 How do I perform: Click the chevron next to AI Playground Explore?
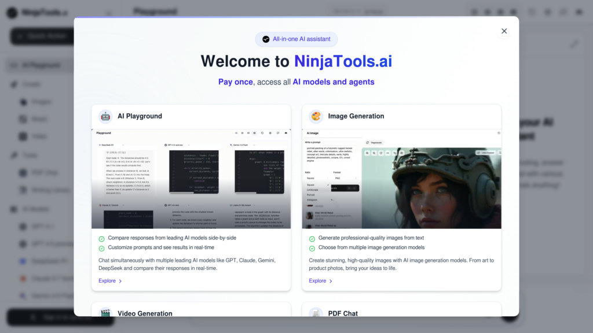point(120,282)
